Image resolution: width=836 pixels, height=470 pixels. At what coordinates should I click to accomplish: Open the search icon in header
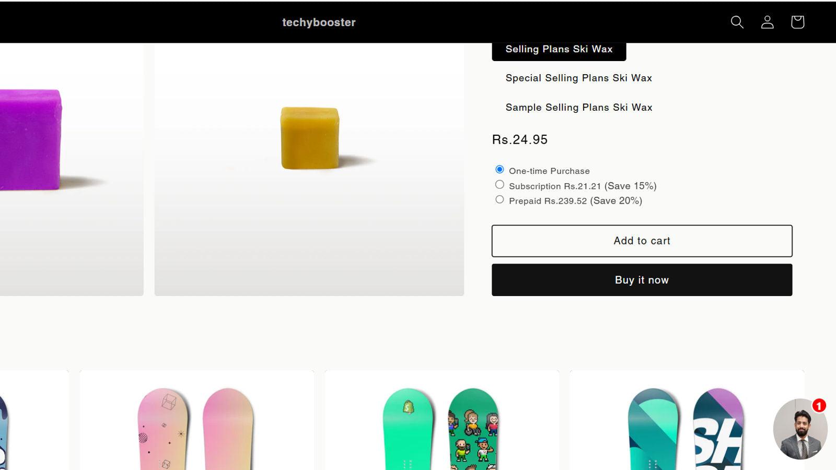point(737,22)
